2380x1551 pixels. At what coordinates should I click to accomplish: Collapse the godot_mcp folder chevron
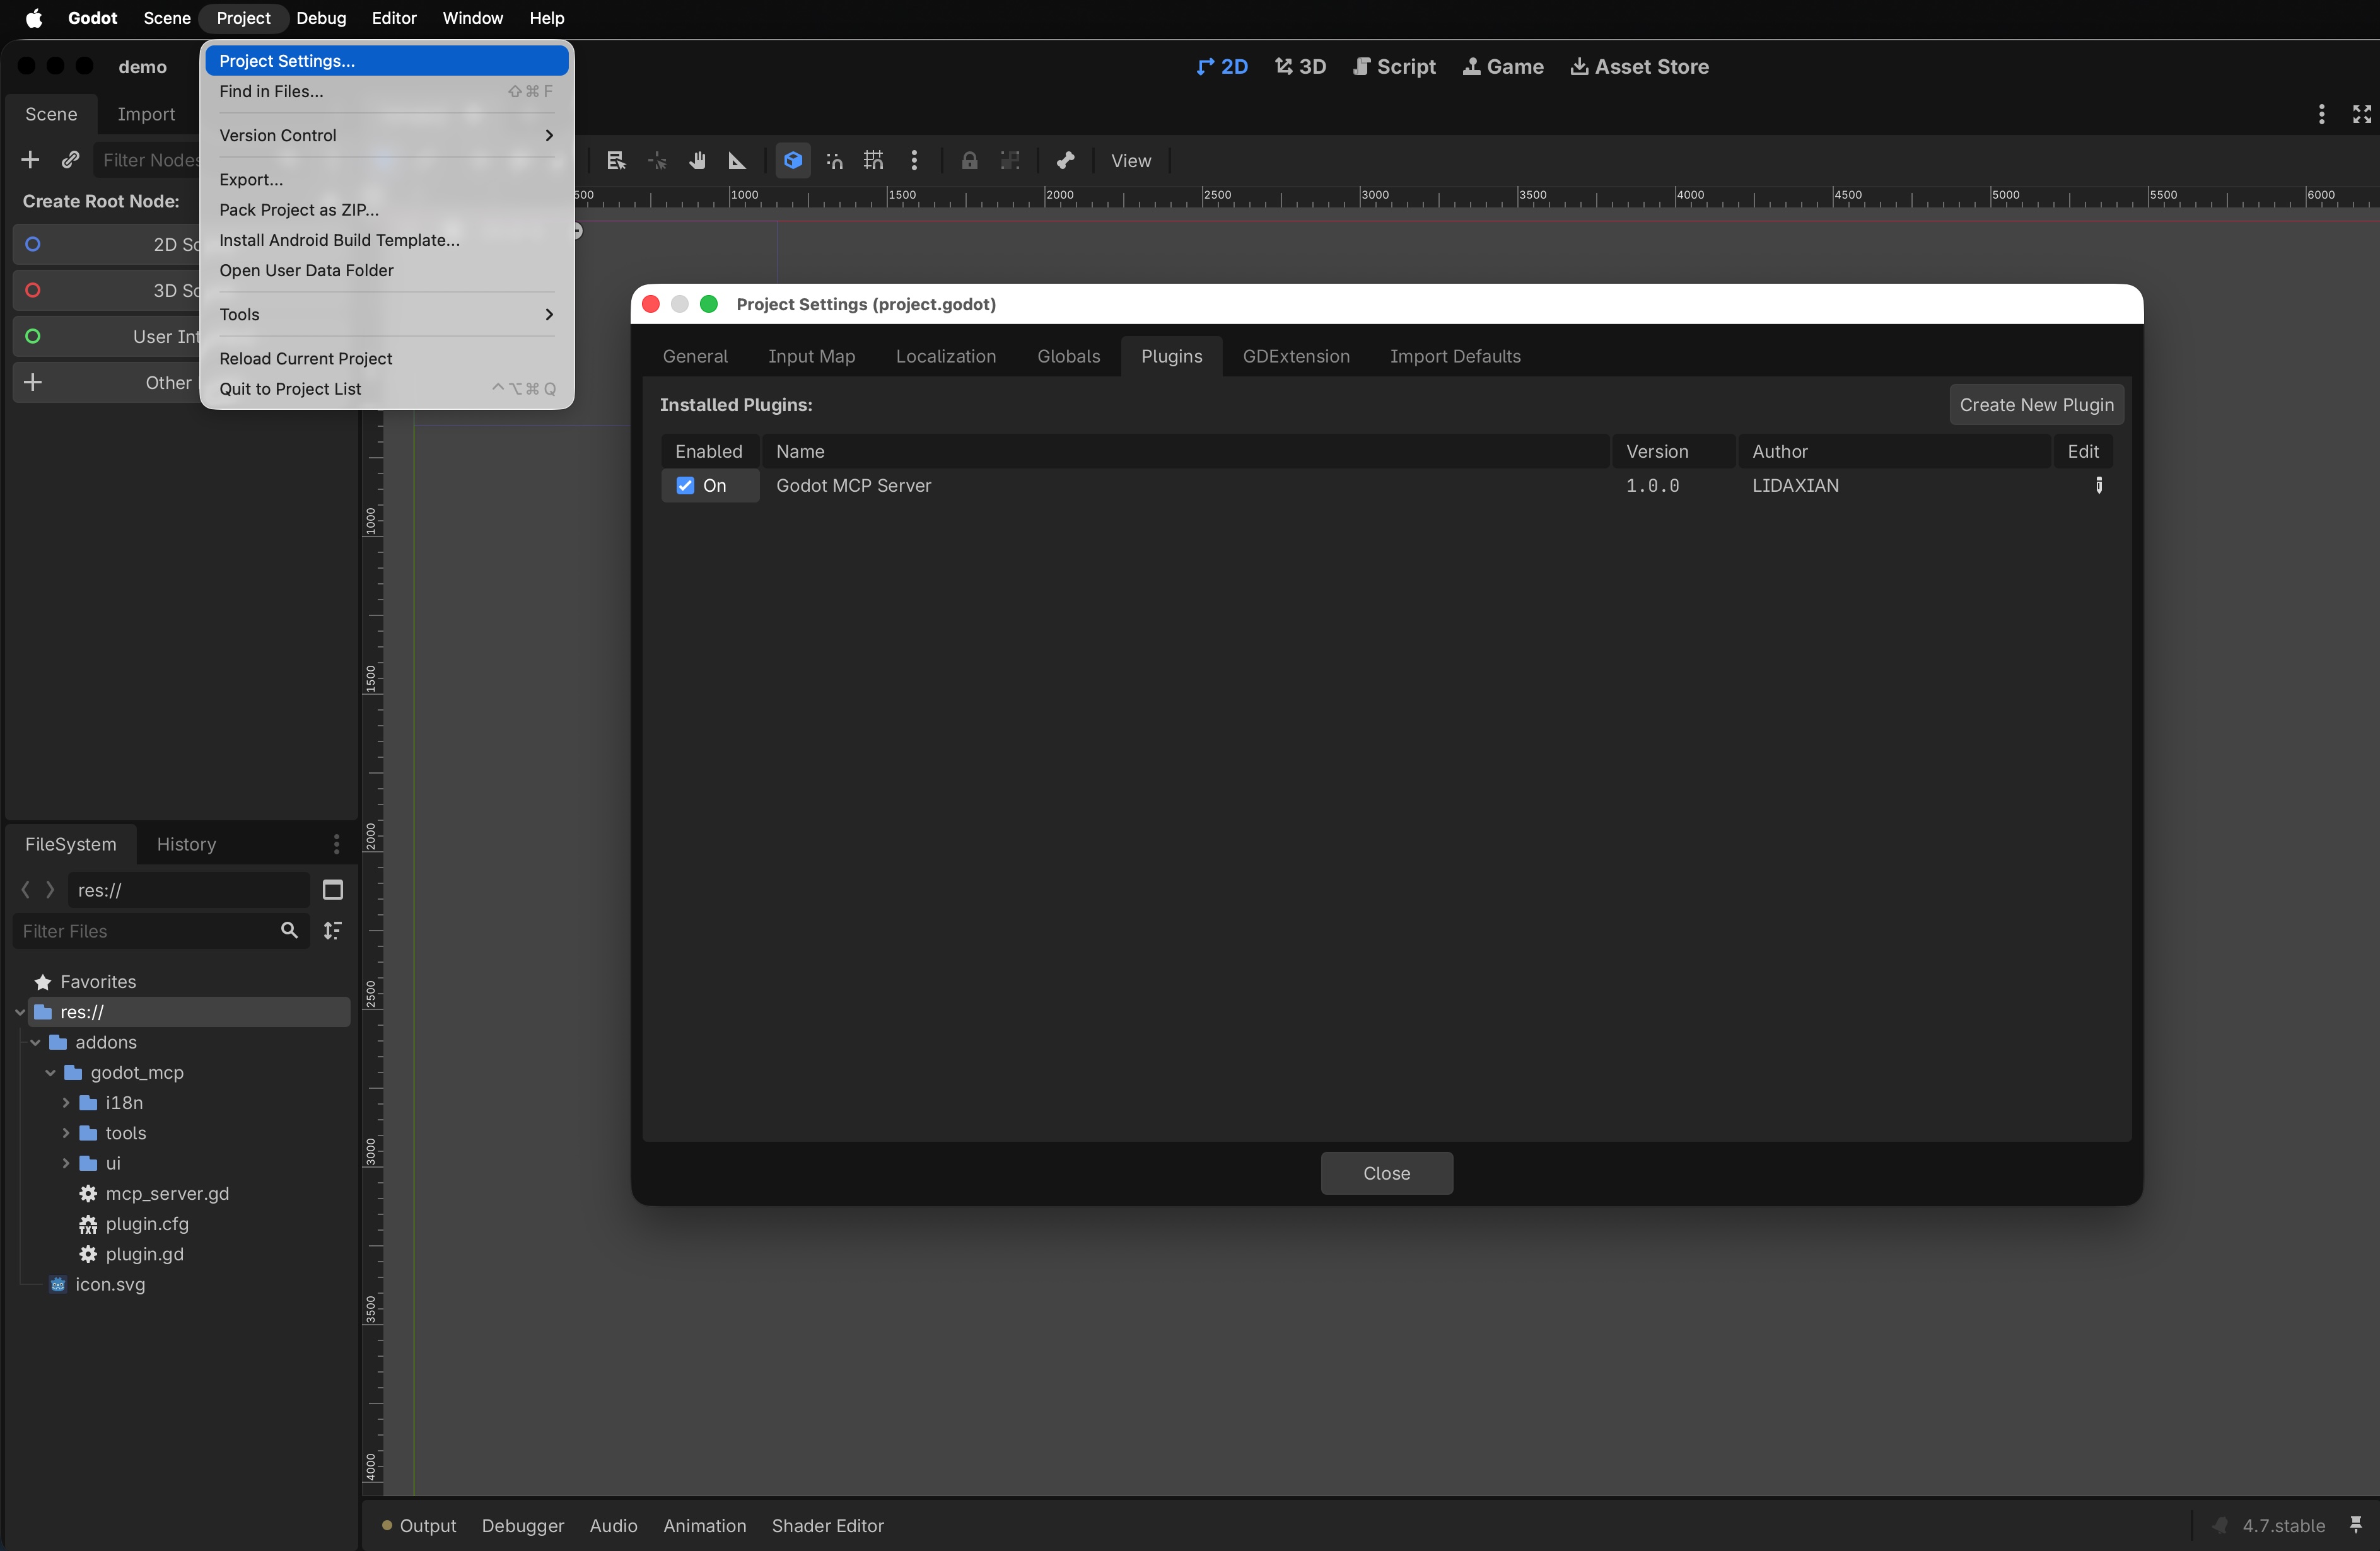tap(50, 1072)
